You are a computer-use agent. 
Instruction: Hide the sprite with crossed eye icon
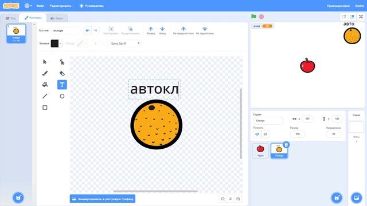265,134
